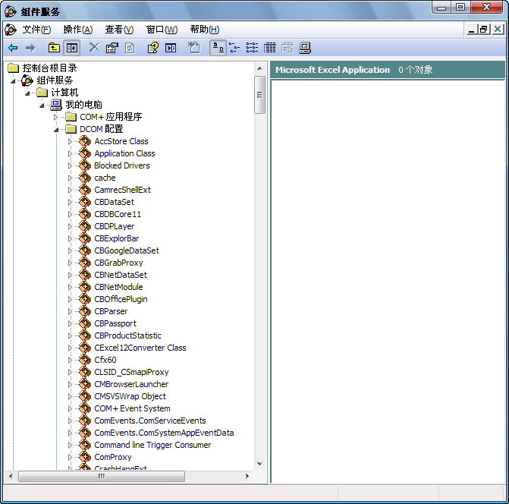The width and height of the screenshot is (509, 504).
Task: Click the Microsoft Excel Application pane header
Action: [388, 70]
